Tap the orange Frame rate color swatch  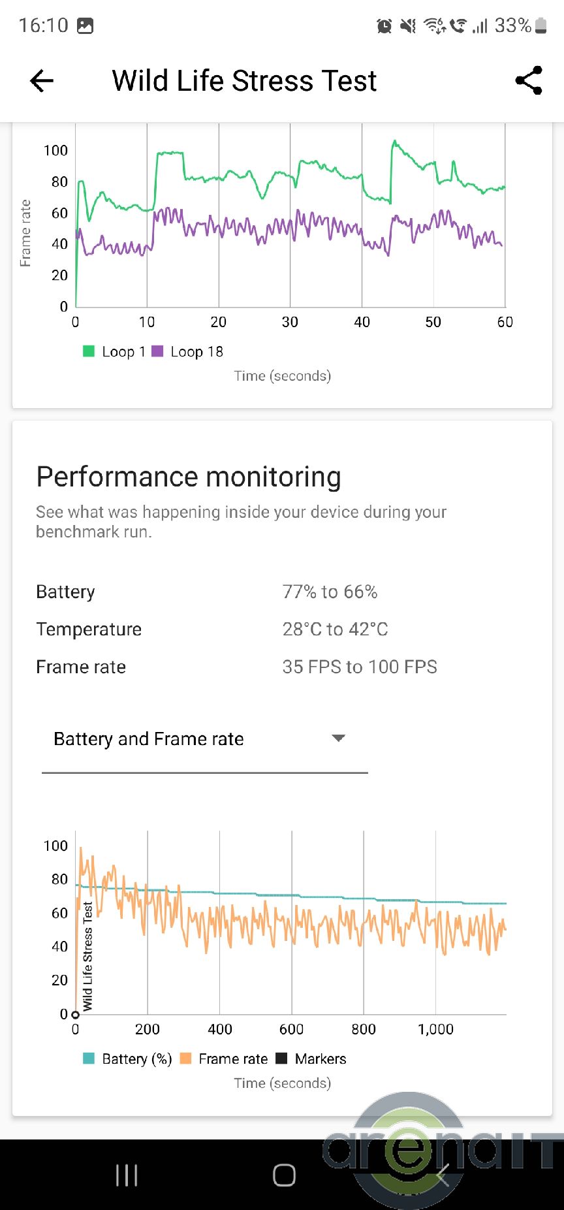click(186, 1059)
